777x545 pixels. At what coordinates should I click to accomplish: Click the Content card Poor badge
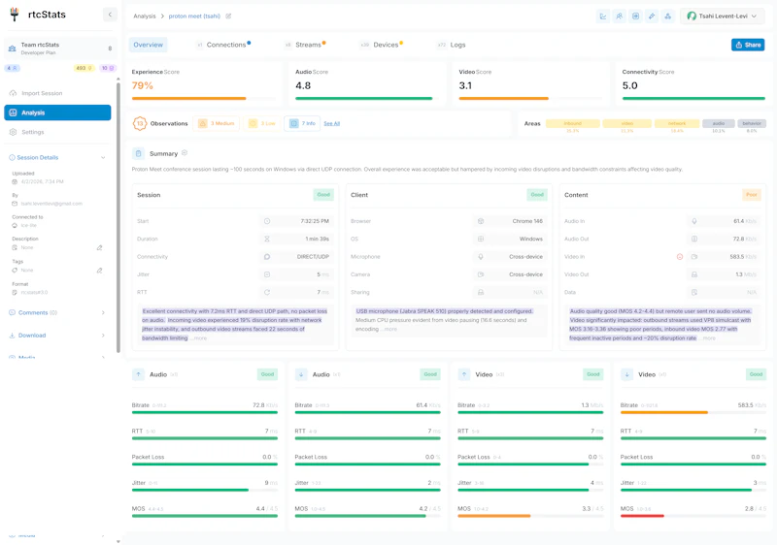(x=751, y=195)
